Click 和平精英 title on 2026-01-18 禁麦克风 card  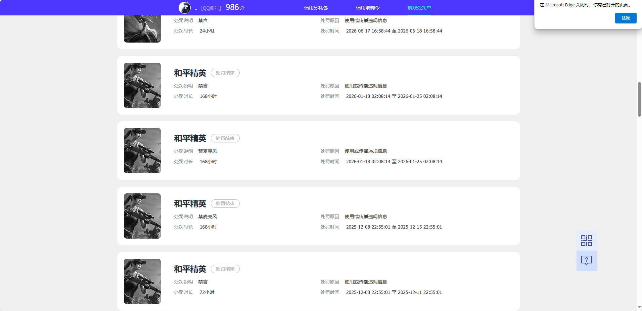click(x=190, y=138)
